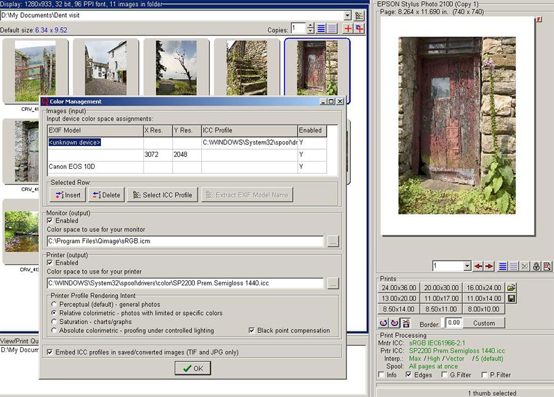Confirm dialog with the OK button
Image resolution: width=554 pixels, height=397 pixels.
point(193,368)
